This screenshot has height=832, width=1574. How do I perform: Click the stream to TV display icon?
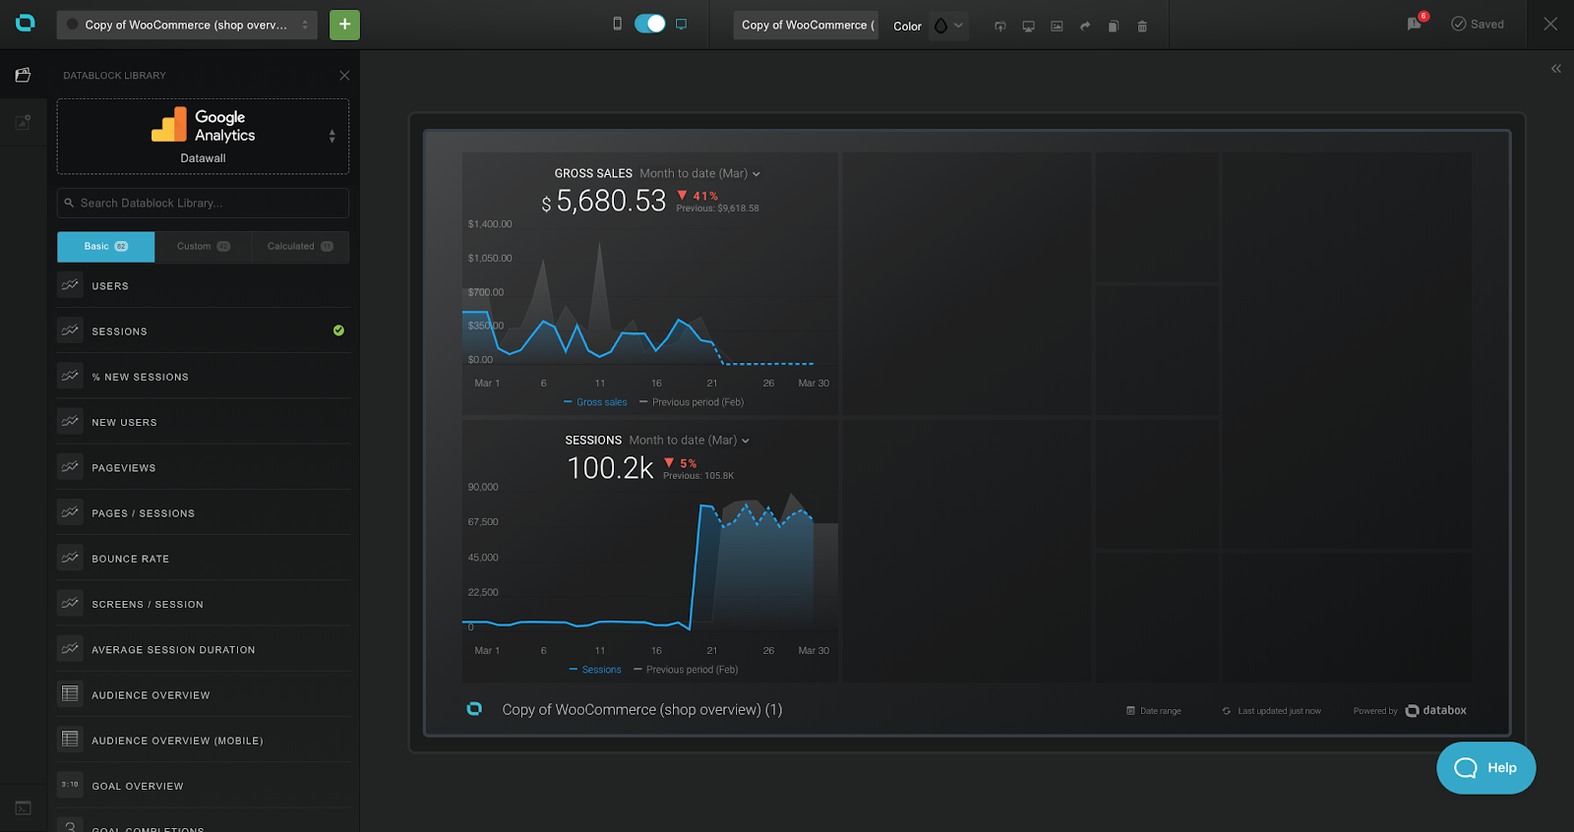click(1028, 27)
